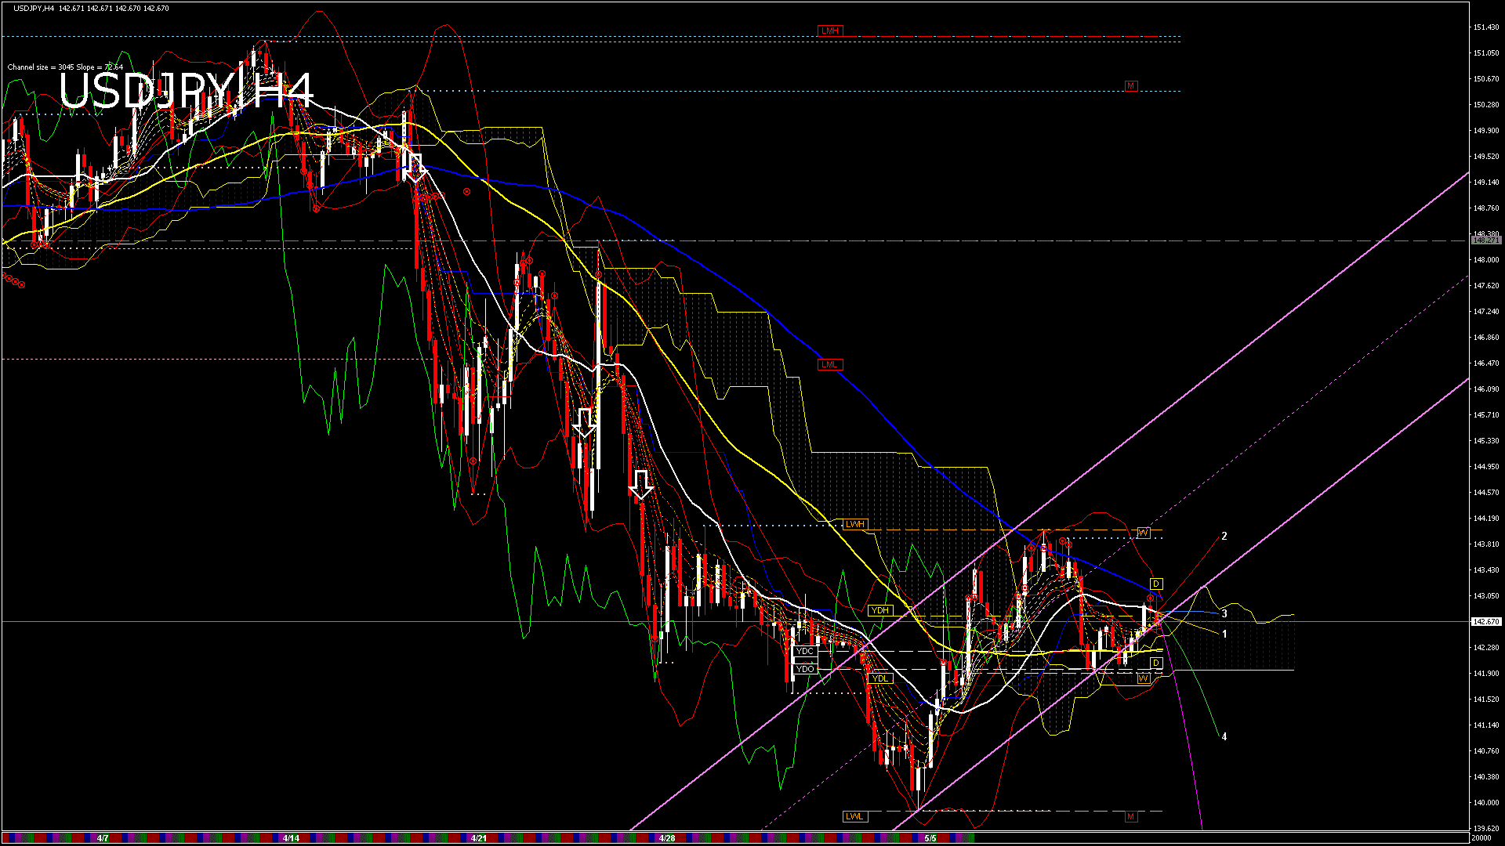Click the upper orange W pivot label
This screenshot has height=846, width=1505.
tap(1143, 533)
